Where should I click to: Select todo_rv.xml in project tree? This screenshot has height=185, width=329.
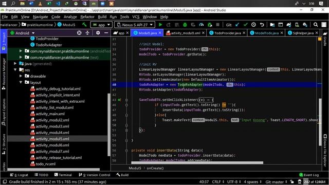coord(45,164)
